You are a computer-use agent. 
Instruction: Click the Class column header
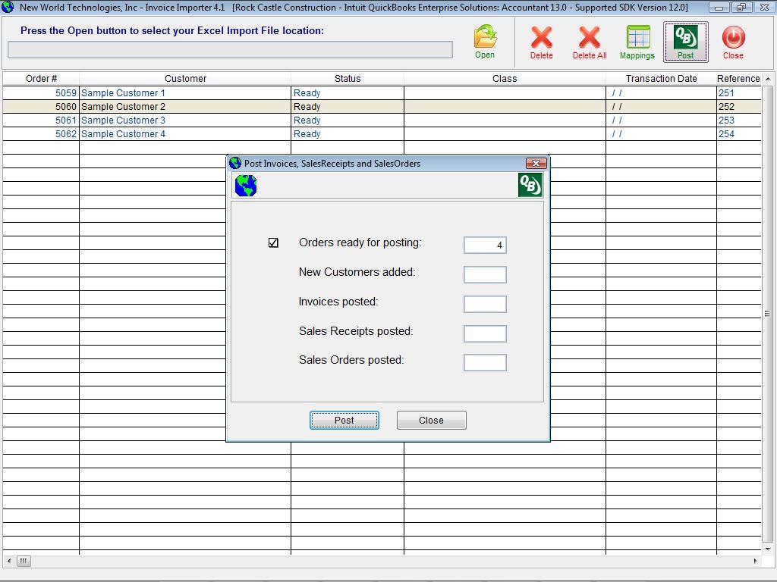tap(505, 79)
